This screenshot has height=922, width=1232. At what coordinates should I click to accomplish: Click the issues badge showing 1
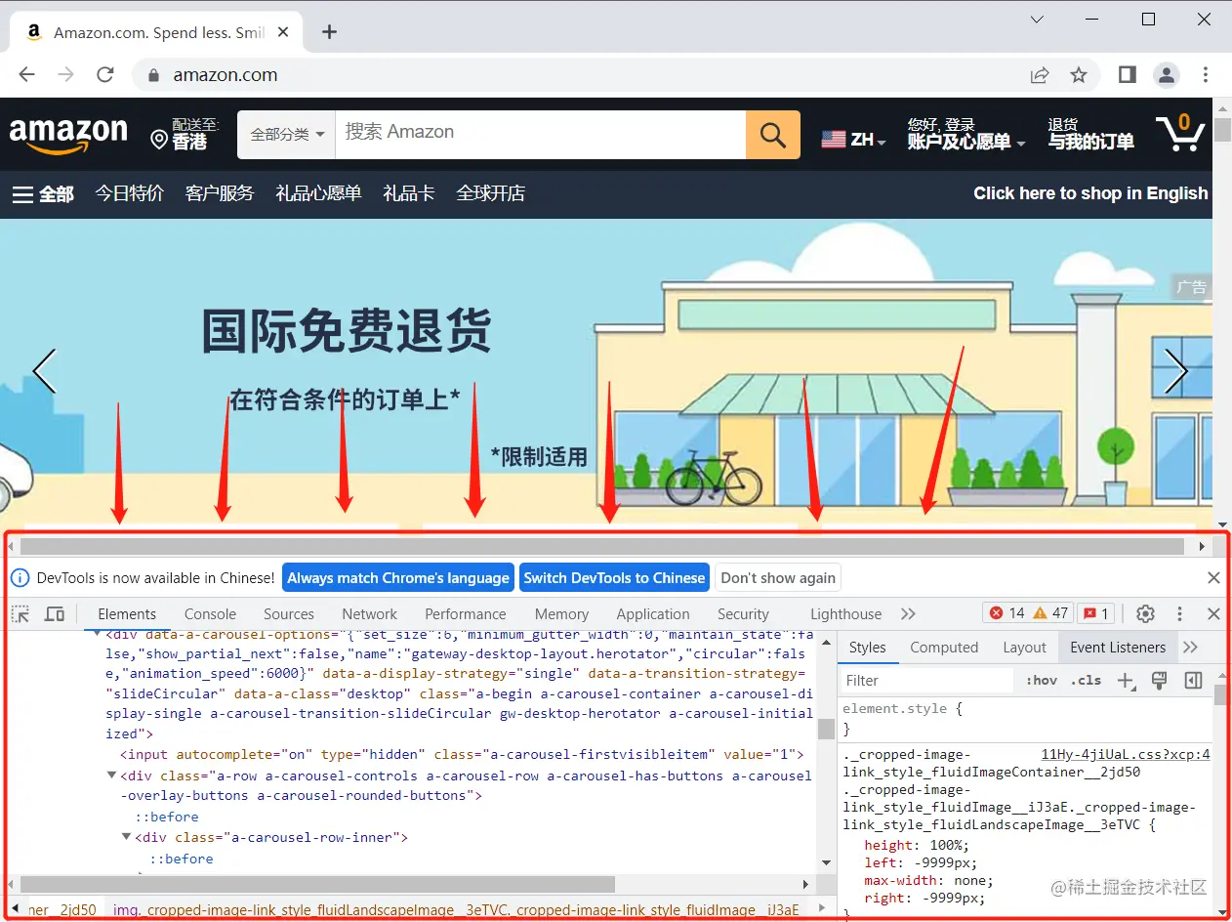(x=1096, y=613)
